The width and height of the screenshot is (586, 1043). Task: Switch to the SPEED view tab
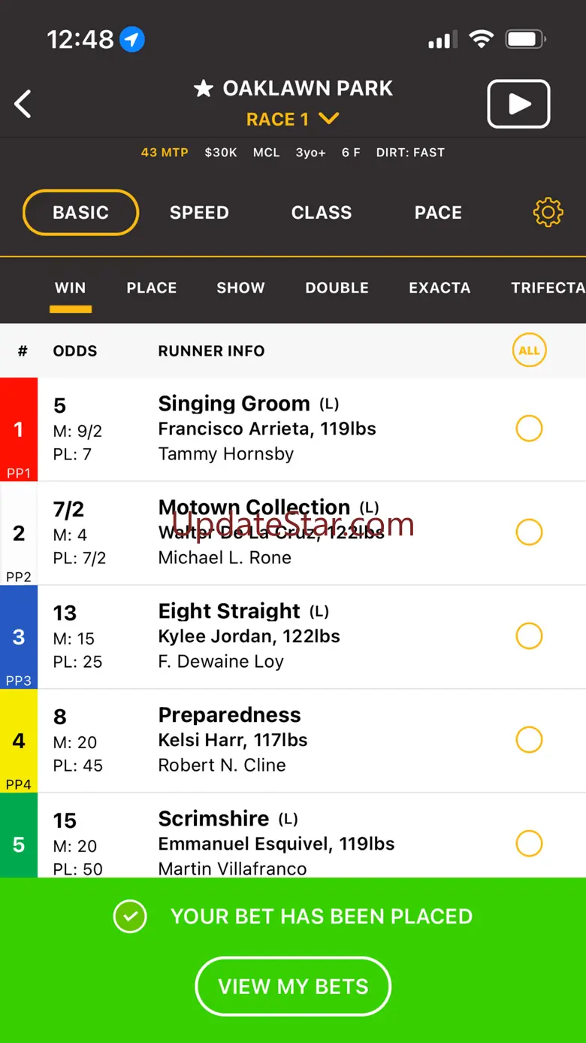[199, 213]
